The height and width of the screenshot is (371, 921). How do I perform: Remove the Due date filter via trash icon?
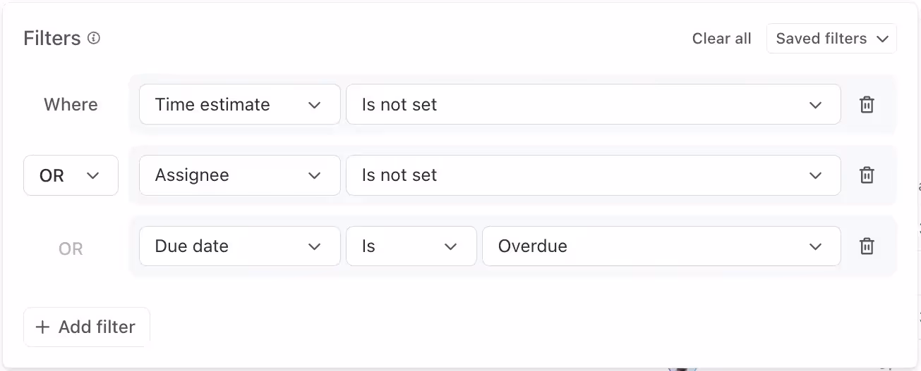coord(867,246)
